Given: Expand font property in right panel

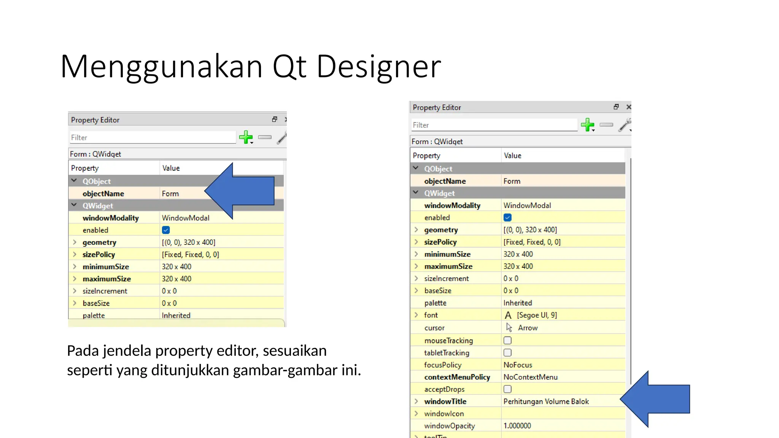Looking at the screenshot, I should pyautogui.click(x=416, y=315).
